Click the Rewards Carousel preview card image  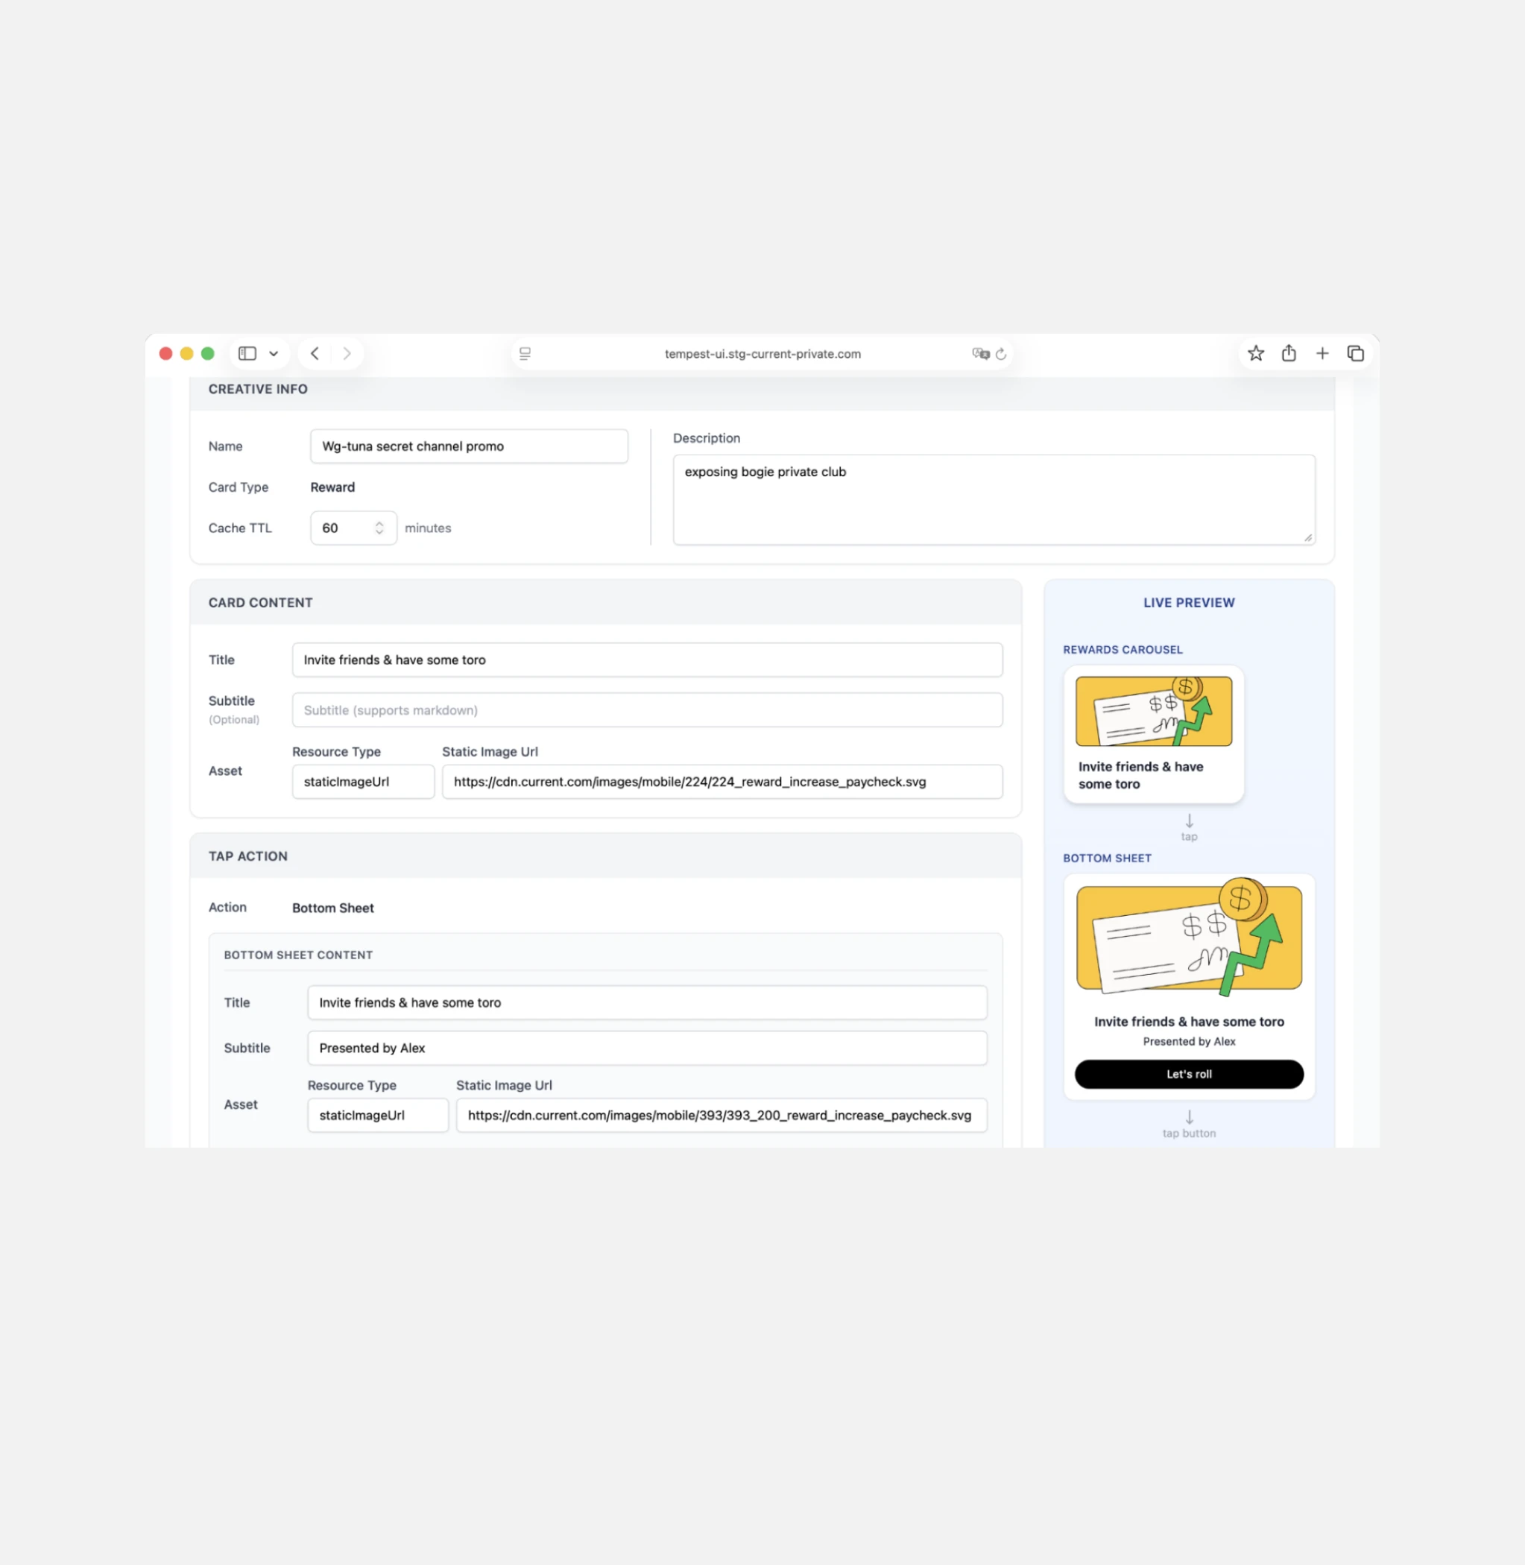(x=1153, y=711)
